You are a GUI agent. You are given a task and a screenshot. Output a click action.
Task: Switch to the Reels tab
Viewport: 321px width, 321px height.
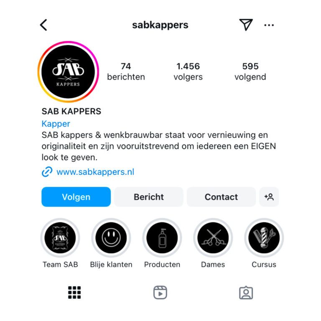tap(160, 293)
